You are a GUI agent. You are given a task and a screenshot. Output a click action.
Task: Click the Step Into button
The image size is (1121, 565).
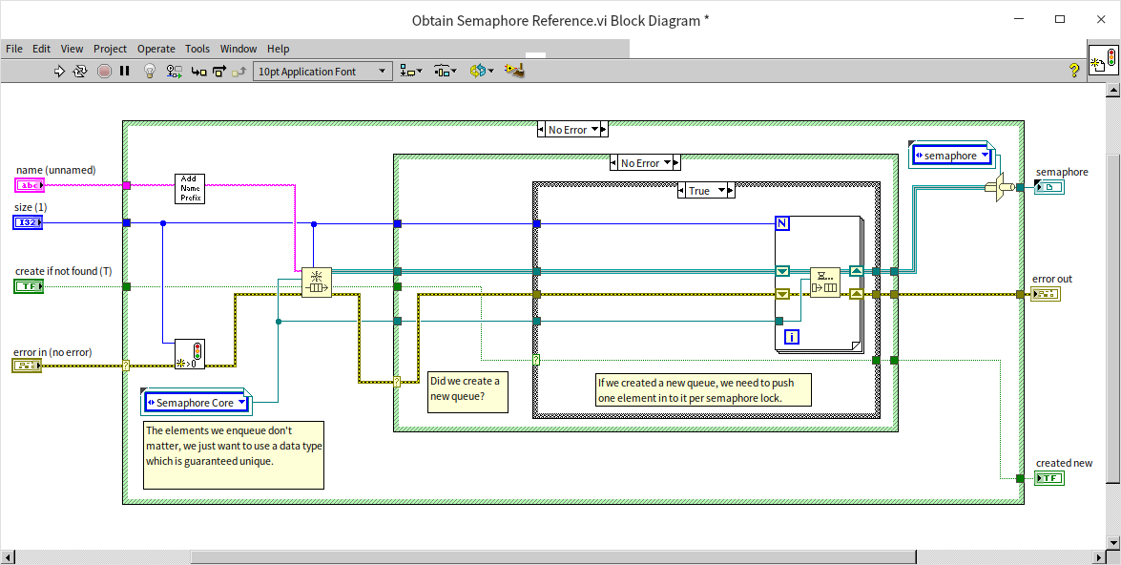coord(198,71)
